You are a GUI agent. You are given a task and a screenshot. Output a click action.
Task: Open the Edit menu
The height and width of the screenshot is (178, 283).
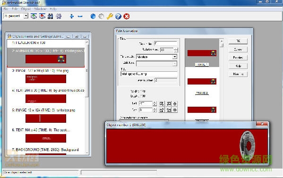(15, 8)
